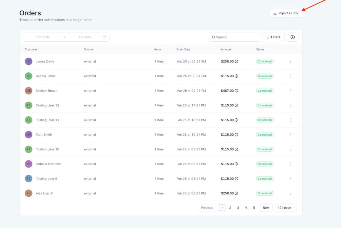Open three-dot menu for Isabella Martinez row
341x228 pixels.
click(291, 164)
